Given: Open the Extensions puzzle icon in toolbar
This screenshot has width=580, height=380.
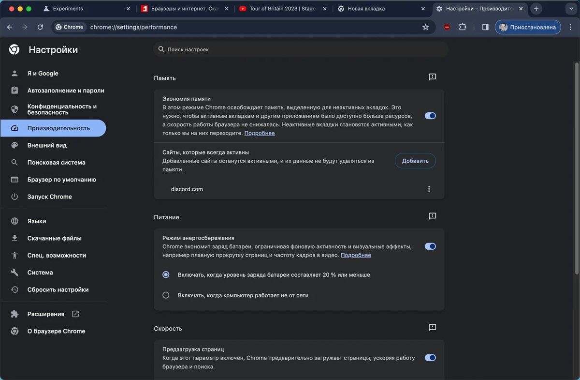Looking at the screenshot, I should pos(463,27).
